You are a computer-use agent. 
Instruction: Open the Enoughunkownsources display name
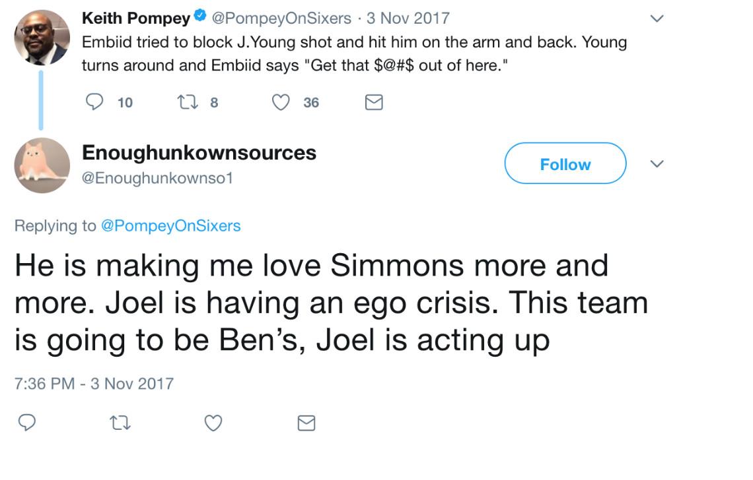point(199,153)
